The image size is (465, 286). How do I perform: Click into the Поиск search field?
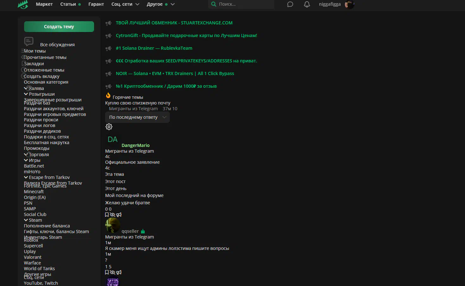point(244,4)
